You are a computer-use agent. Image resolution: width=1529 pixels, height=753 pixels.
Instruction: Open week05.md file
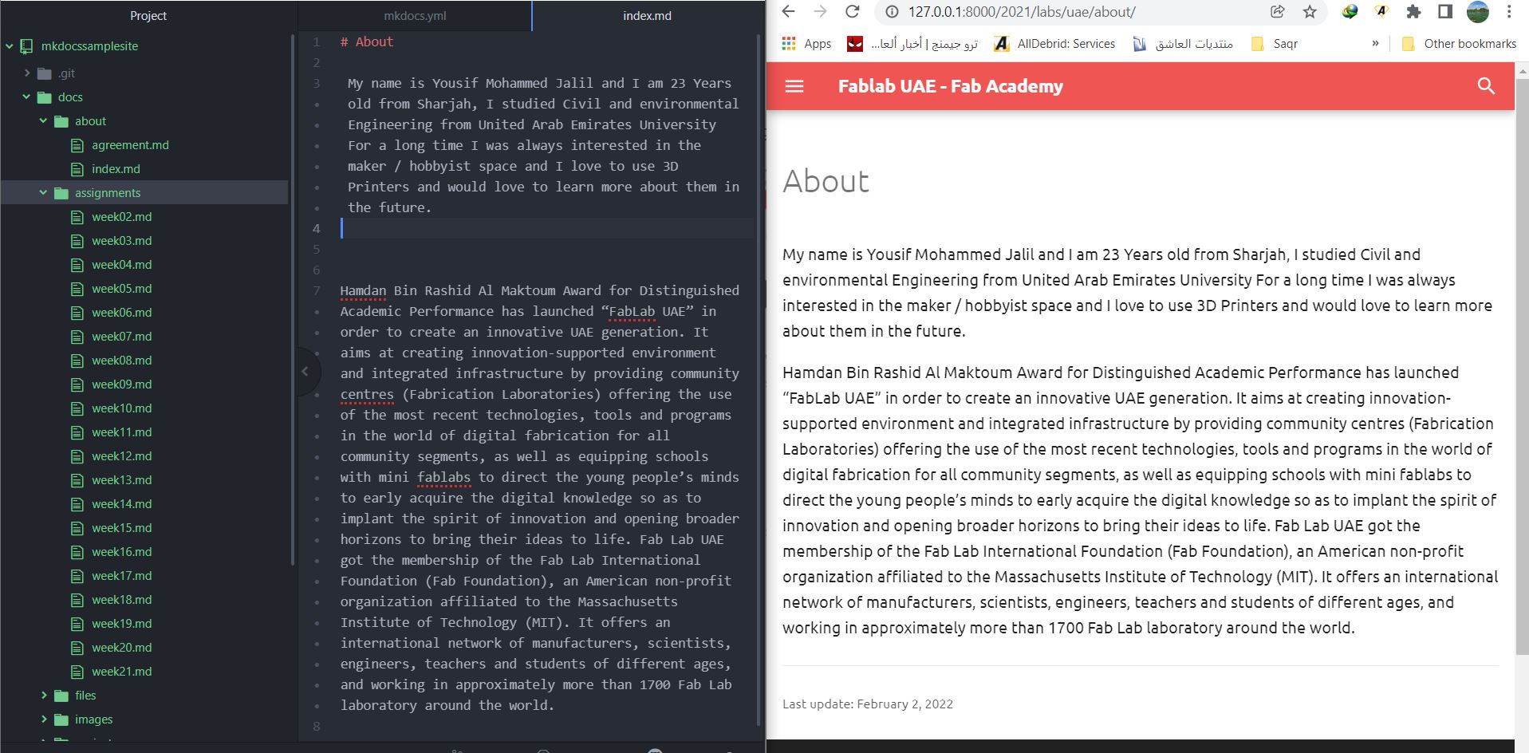point(121,289)
